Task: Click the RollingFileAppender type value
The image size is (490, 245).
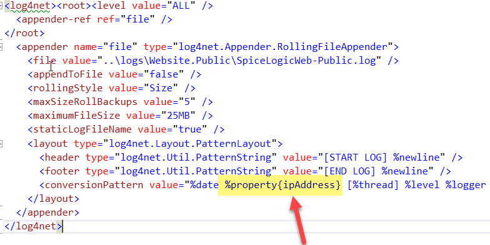Action: tap(282, 47)
